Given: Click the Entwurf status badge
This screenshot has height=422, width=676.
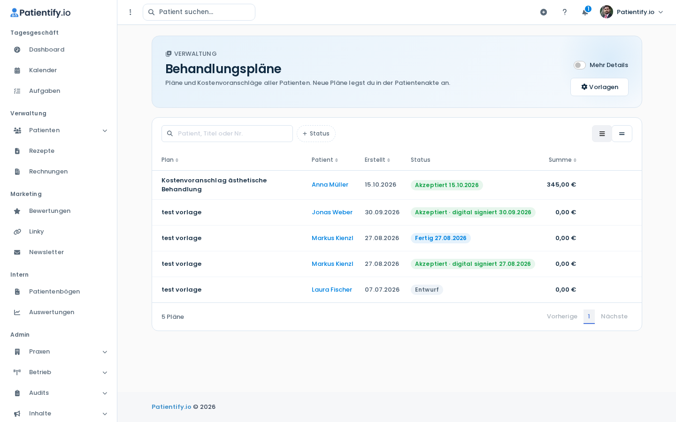Looking at the screenshot, I should pos(427,290).
